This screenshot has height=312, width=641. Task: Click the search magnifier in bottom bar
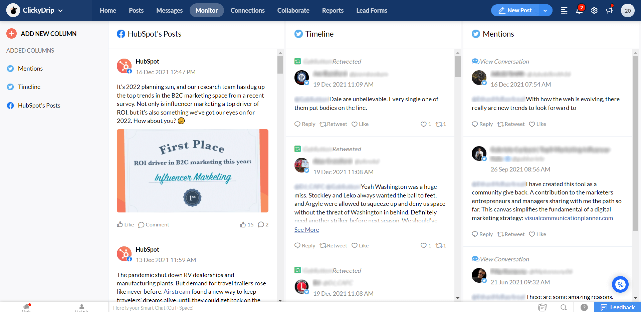coord(564,307)
